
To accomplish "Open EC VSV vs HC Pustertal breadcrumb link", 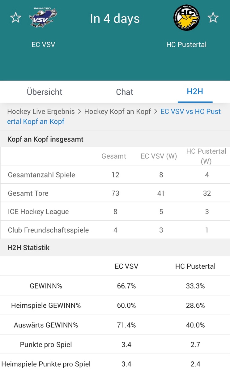I will (114, 117).
